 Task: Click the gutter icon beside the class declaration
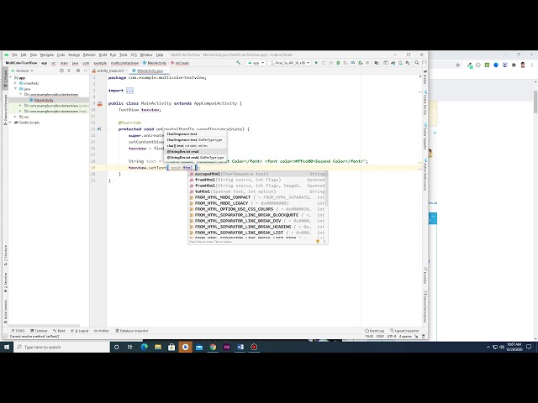tap(100, 103)
